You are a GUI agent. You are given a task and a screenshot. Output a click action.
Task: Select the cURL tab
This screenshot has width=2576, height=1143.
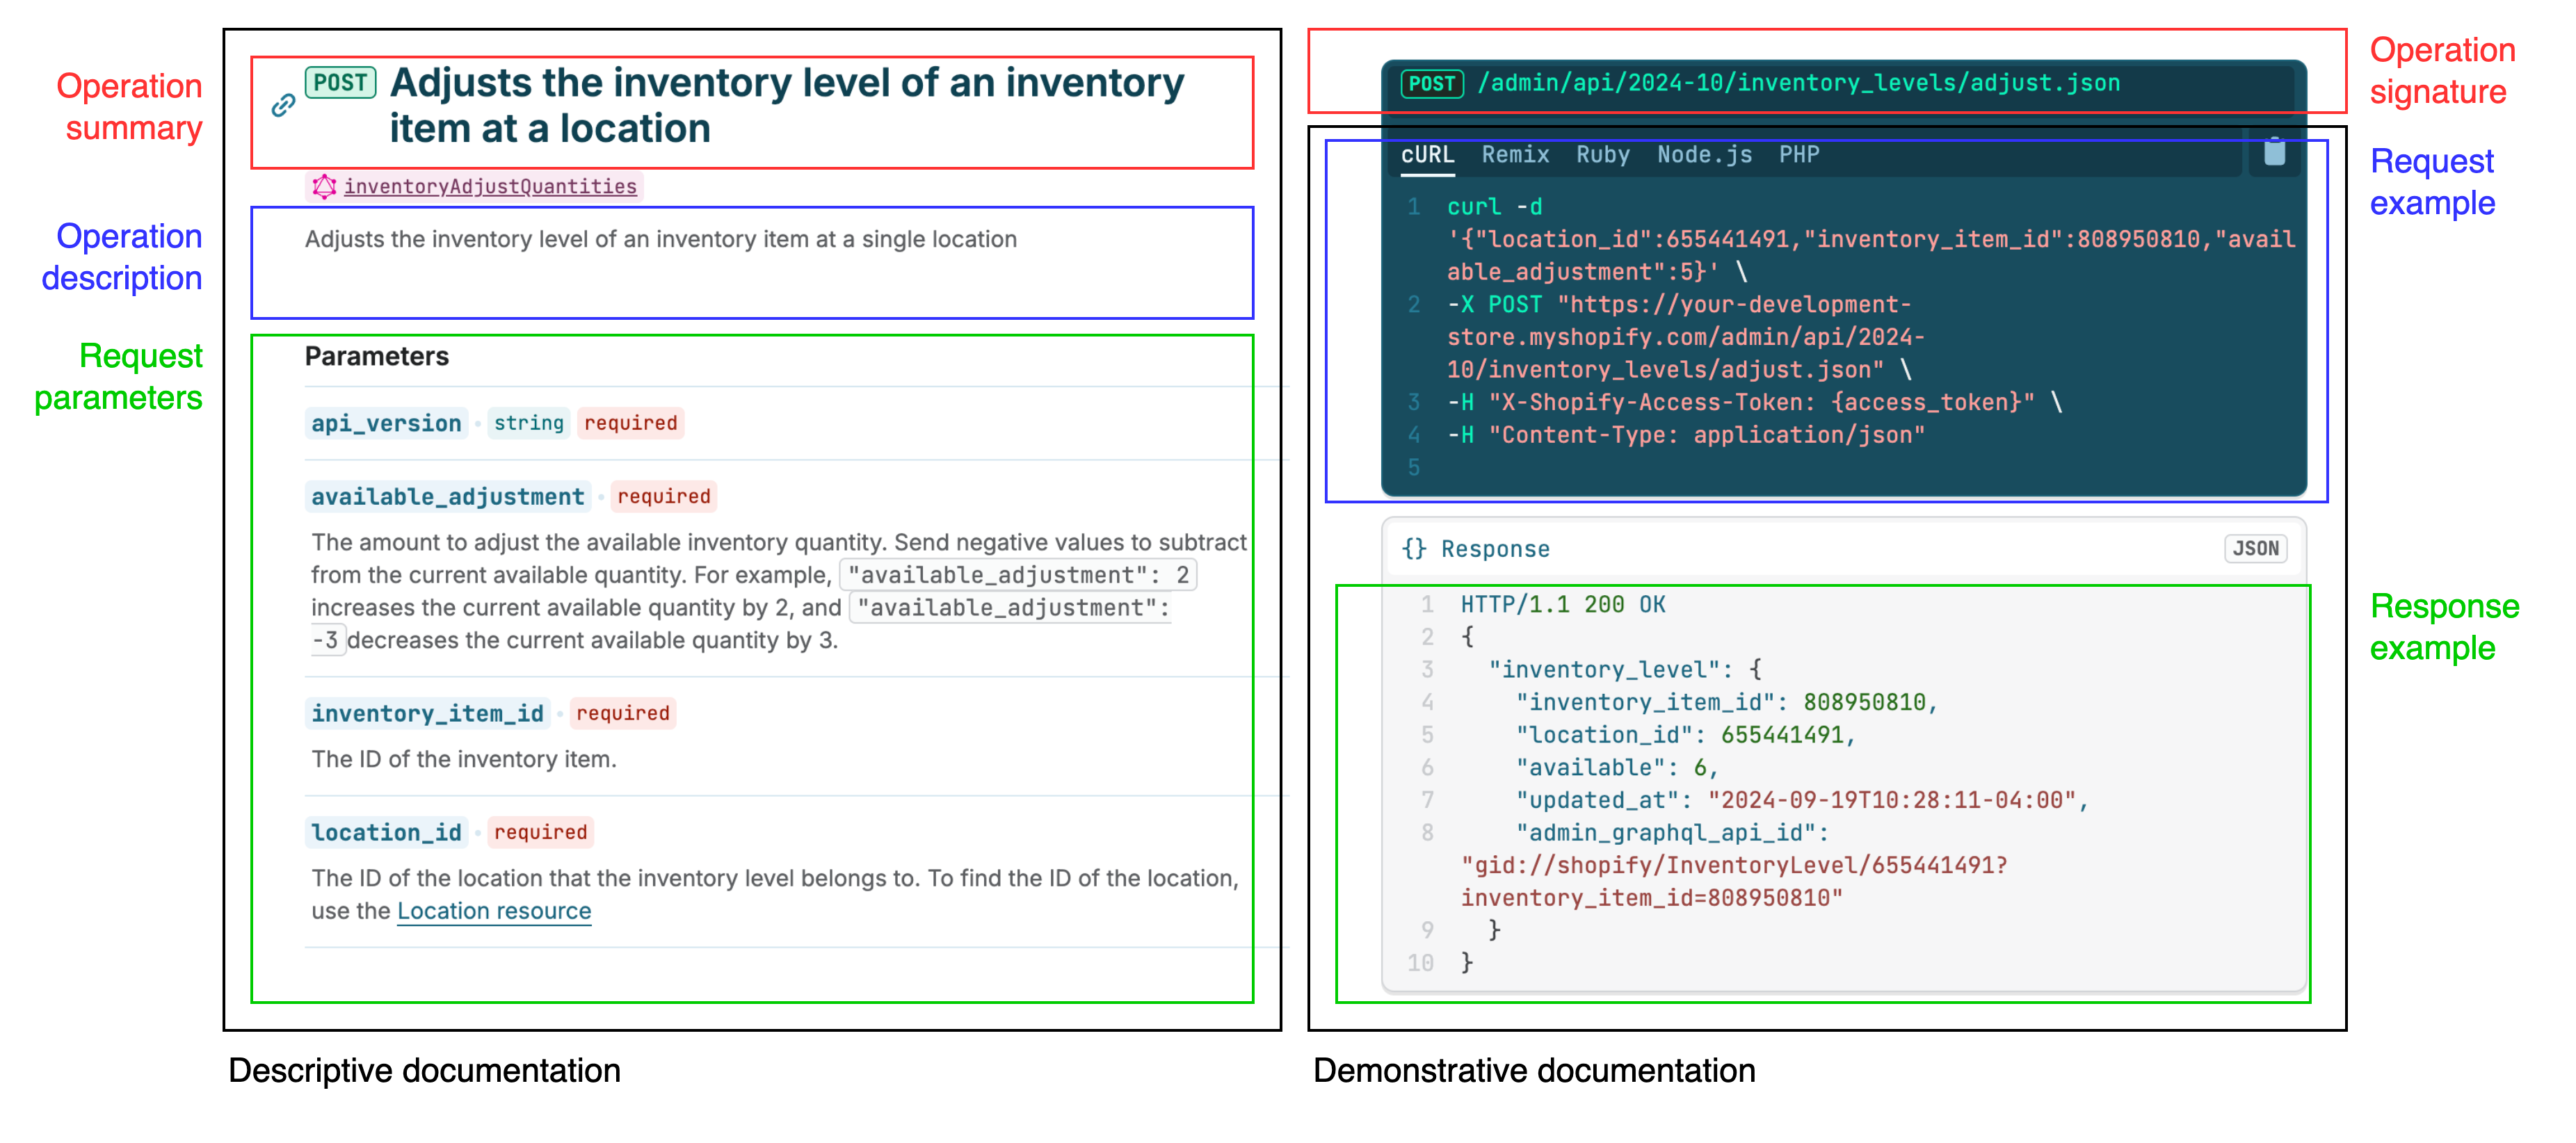pos(1427,155)
